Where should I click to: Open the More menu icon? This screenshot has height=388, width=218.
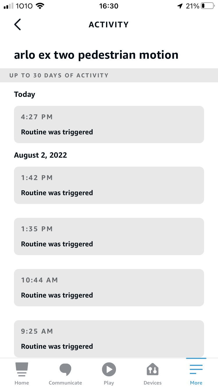pyautogui.click(x=196, y=369)
